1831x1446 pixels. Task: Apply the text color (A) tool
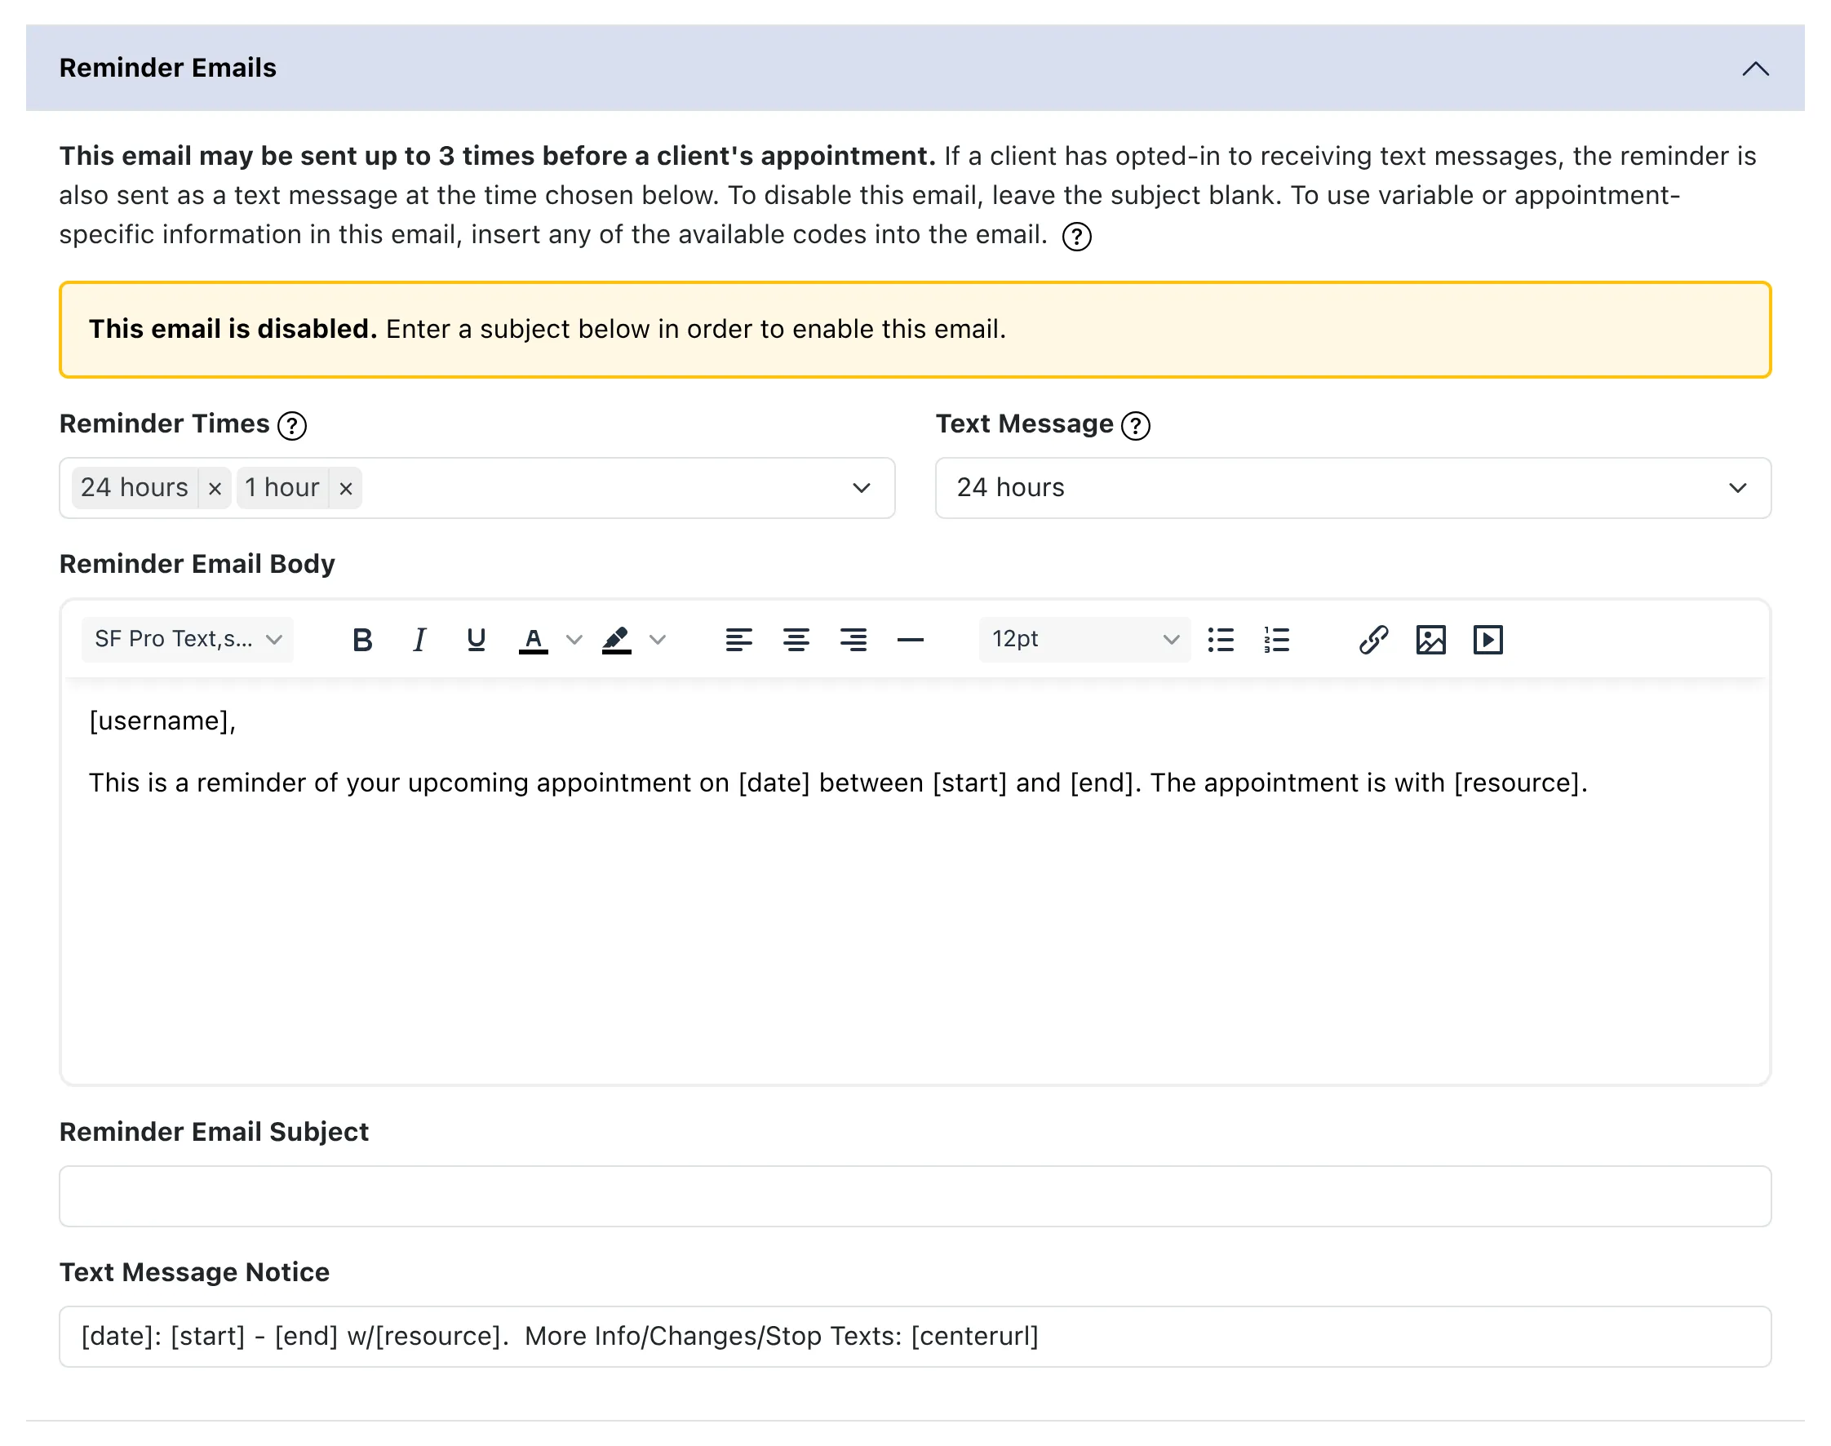(x=534, y=640)
